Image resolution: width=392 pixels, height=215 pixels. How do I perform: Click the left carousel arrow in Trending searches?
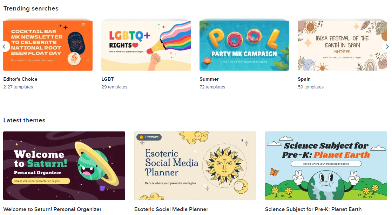click(4, 46)
